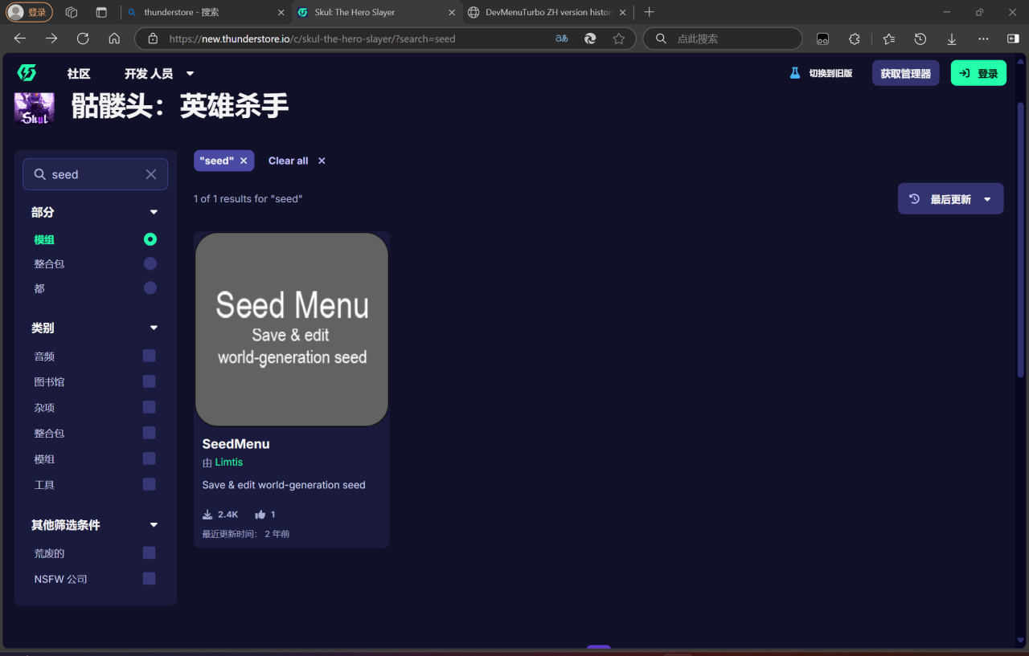Open the browser workspaces icon

[x=72, y=12]
